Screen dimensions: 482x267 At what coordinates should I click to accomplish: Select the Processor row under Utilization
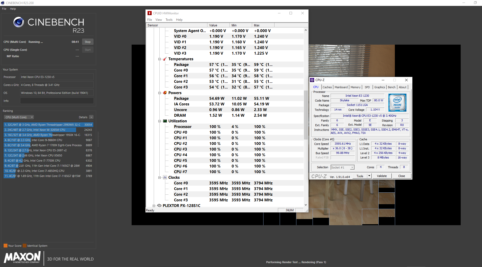(x=225, y=127)
